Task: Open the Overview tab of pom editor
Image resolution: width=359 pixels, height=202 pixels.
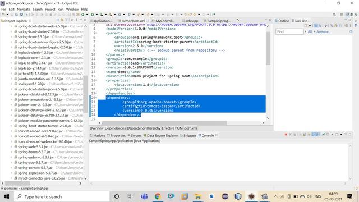Action: [96, 128]
